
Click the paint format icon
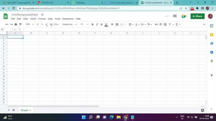point(20,24)
